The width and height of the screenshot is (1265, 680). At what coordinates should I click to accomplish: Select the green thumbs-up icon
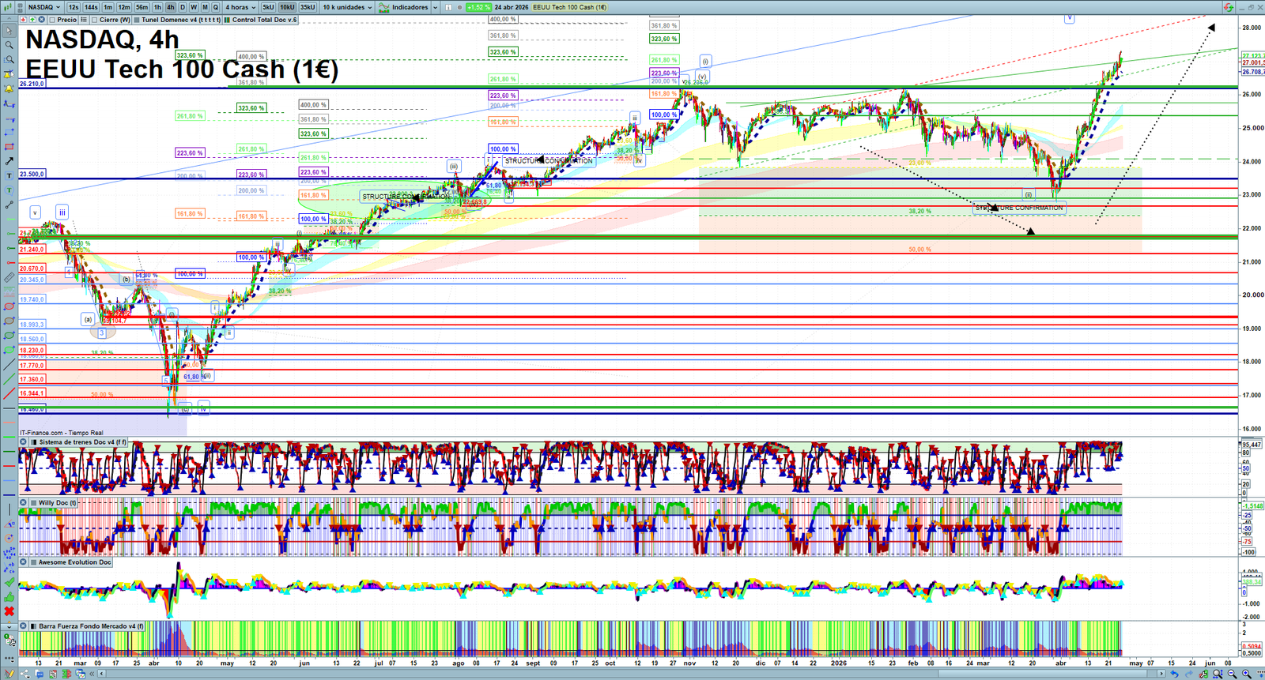(9, 597)
